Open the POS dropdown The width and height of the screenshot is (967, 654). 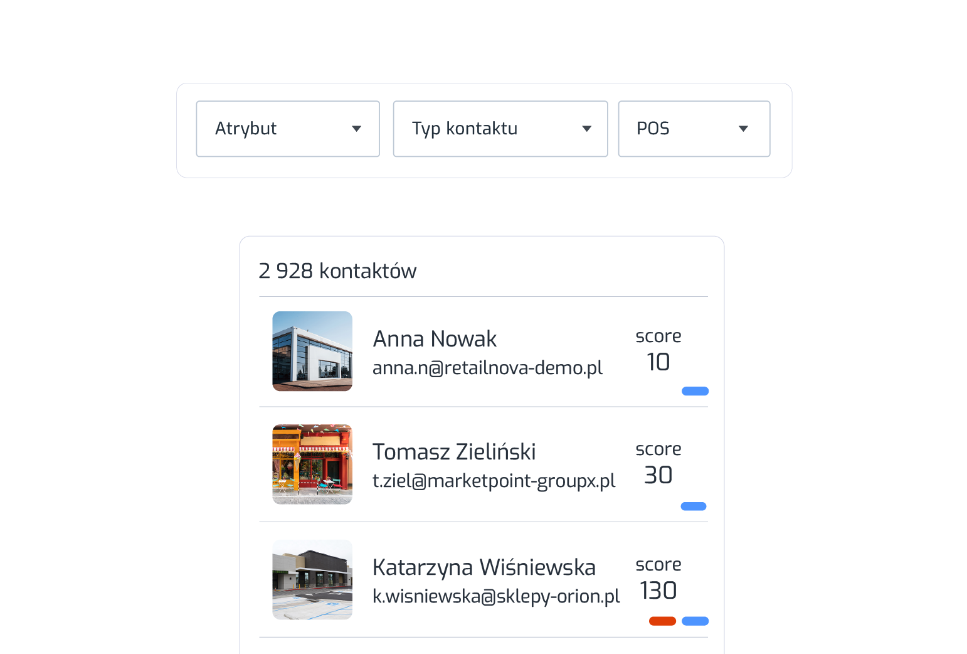click(x=694, y=129)
